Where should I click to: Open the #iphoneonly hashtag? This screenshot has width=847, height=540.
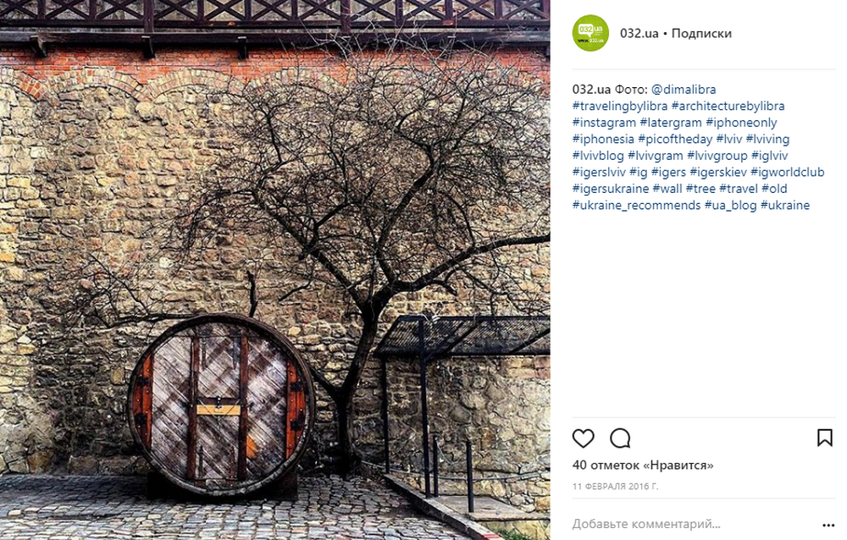coord(741,123)
